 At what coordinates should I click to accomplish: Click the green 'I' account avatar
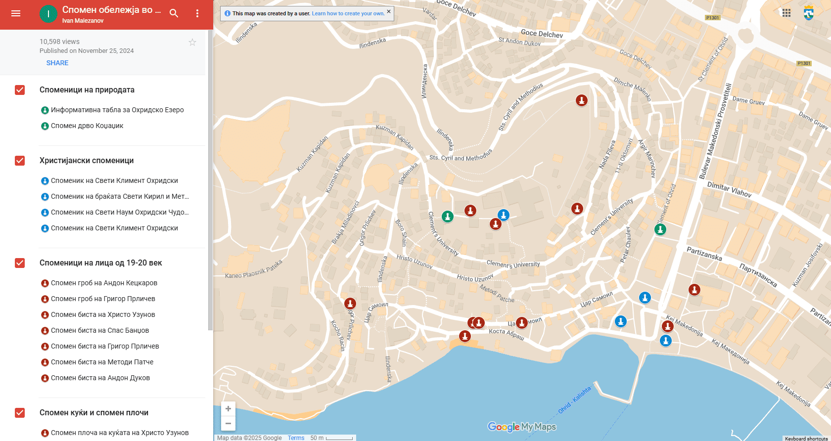tap(48, 14)
